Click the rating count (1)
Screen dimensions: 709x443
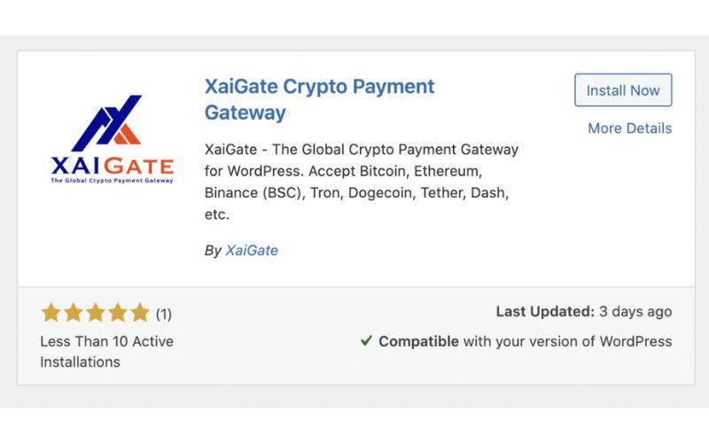[x=164, y=314]
